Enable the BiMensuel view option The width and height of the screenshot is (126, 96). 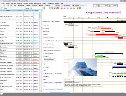[x=63, y=6]
